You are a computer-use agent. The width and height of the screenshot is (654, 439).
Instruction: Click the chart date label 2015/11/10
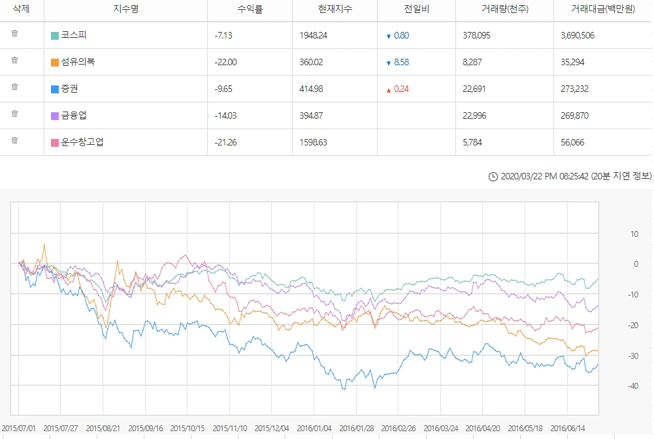tap(230, 428)
